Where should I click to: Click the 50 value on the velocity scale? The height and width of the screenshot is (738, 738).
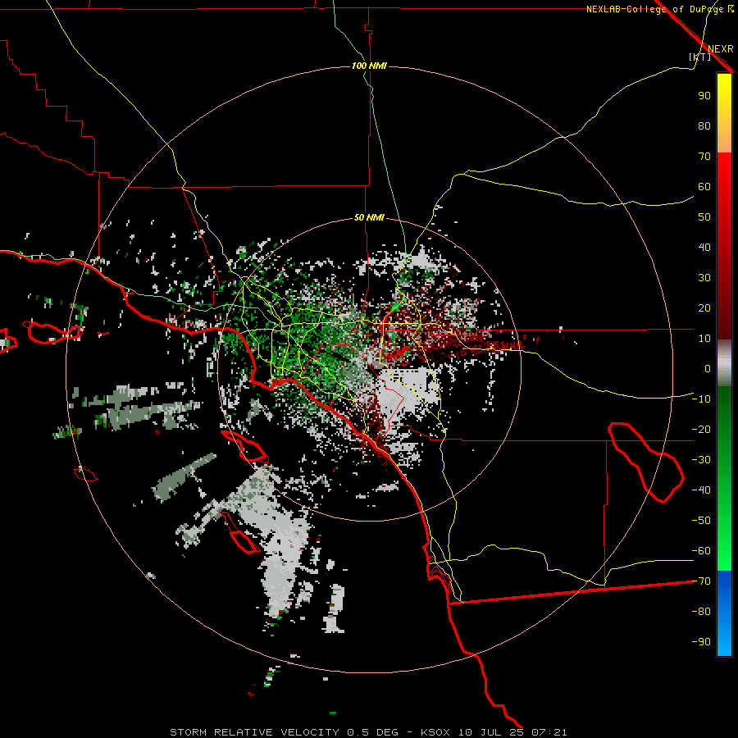tap(704, 217)
